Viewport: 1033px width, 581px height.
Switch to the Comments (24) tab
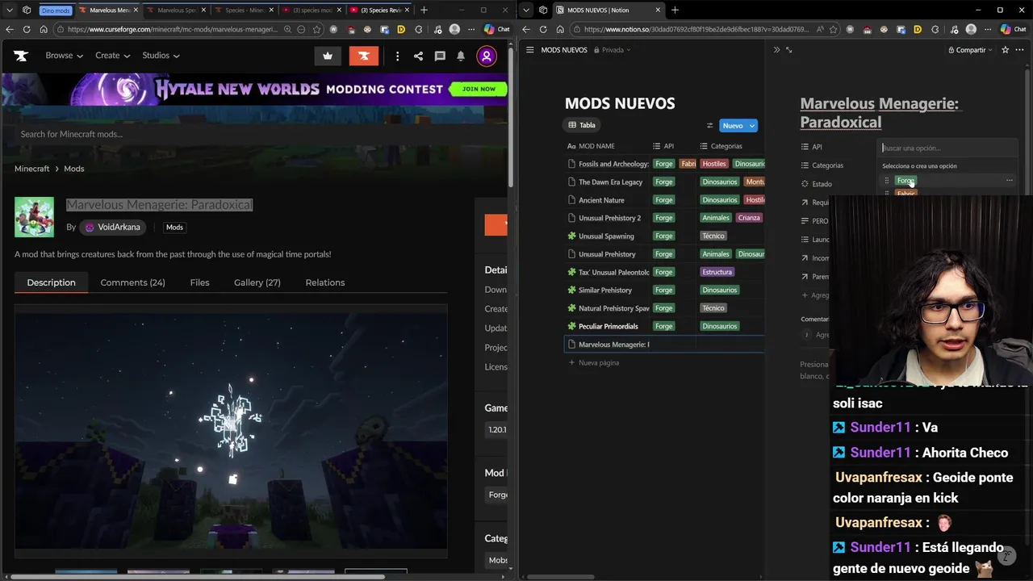132,282
